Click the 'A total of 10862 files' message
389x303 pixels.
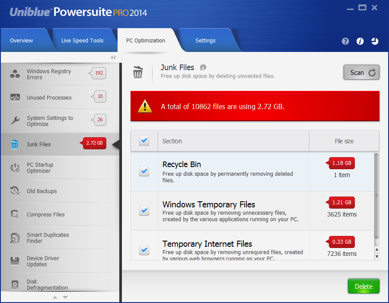click(223, 106)
